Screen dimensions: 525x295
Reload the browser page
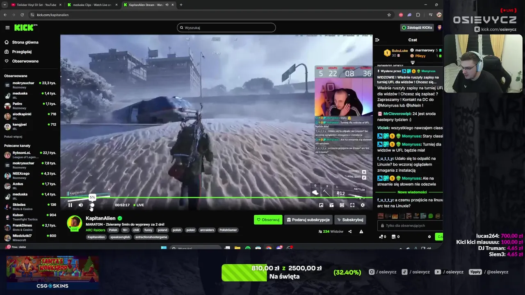(x=22, y=15)
